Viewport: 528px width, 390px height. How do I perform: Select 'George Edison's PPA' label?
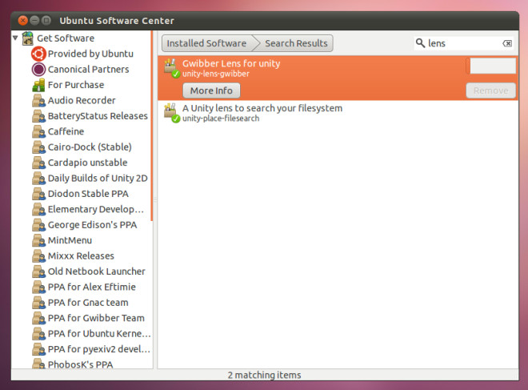(93, 225)
